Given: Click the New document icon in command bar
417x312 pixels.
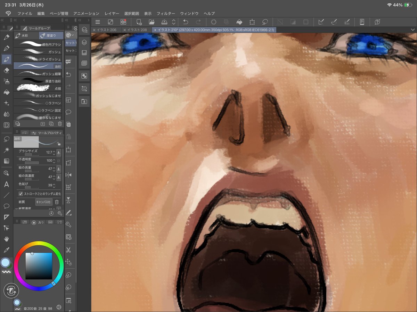Looking at the screenshot, I should click(x=139, y=22).
